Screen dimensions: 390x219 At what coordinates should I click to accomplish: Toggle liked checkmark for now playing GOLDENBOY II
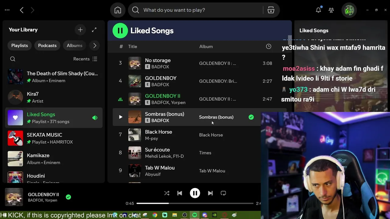pos(68,197)
